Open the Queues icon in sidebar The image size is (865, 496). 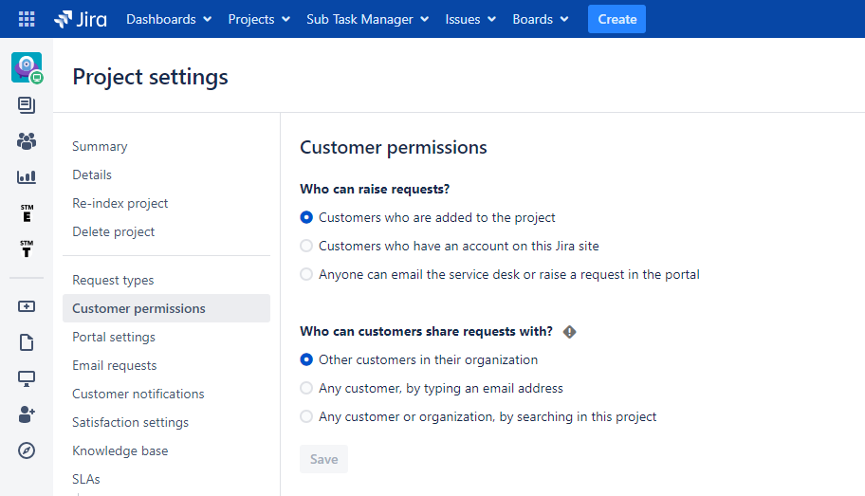(27, 105)
